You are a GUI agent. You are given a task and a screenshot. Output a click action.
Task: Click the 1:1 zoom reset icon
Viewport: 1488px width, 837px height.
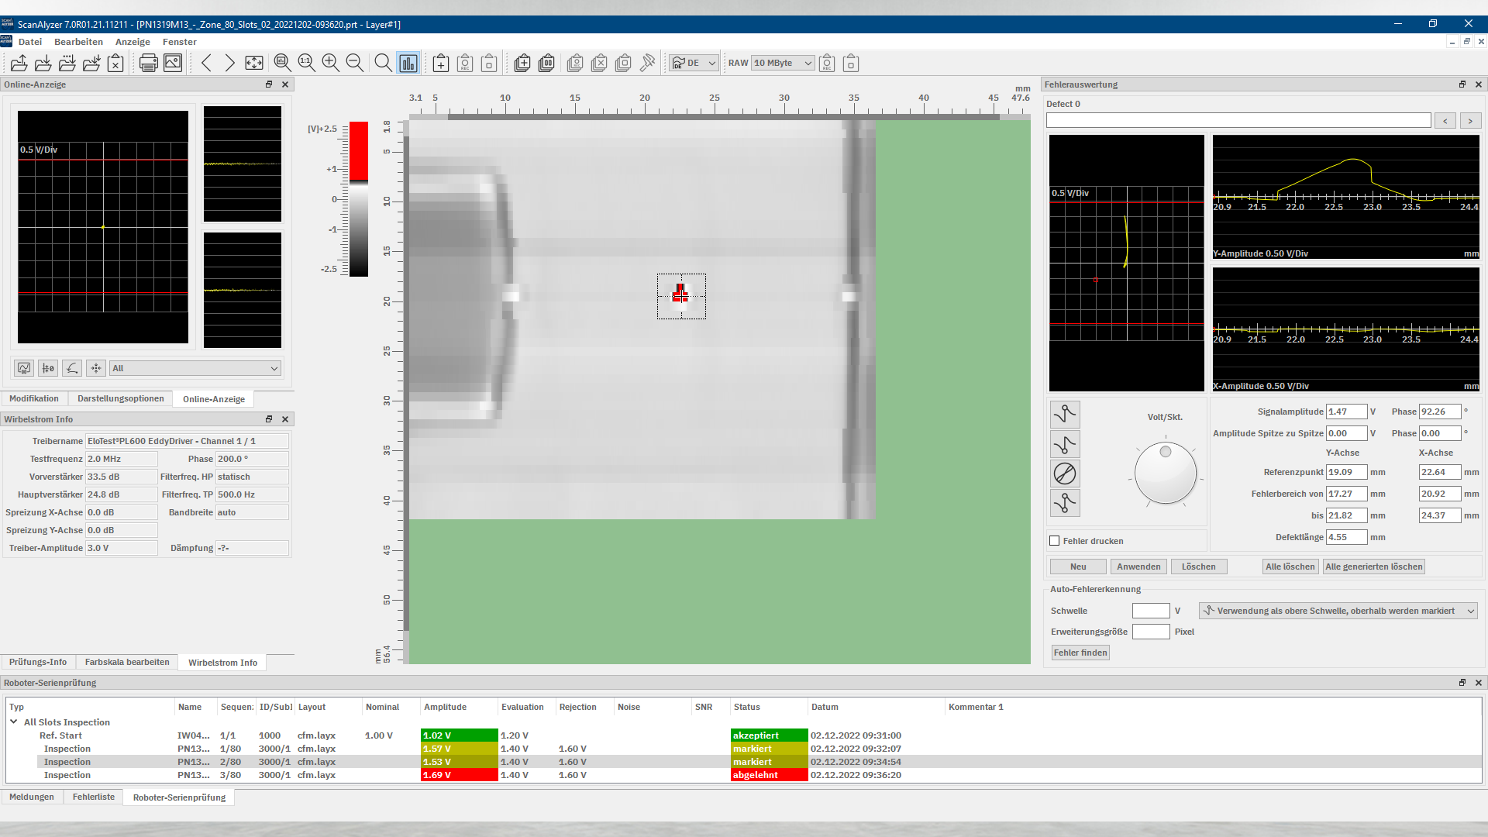(307, 64)
